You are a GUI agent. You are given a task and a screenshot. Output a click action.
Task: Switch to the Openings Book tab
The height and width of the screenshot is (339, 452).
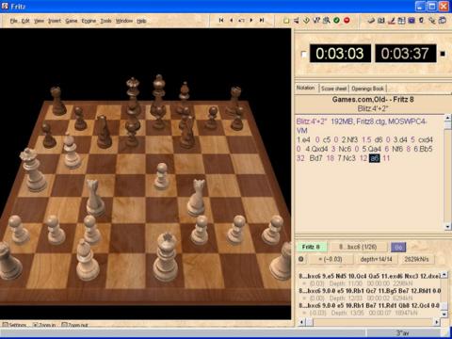pos(367,89)
